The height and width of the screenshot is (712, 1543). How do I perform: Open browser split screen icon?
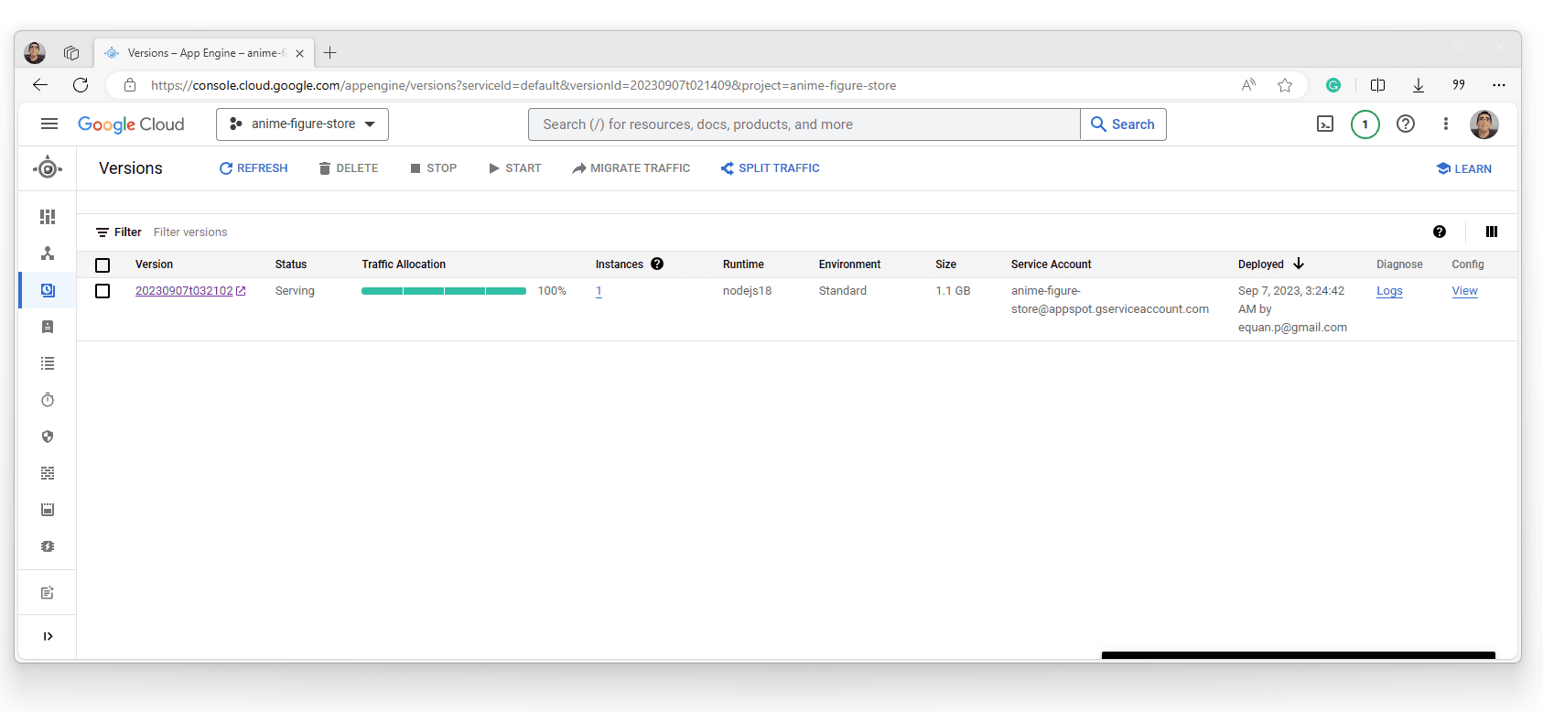[x=1377, y=85]
